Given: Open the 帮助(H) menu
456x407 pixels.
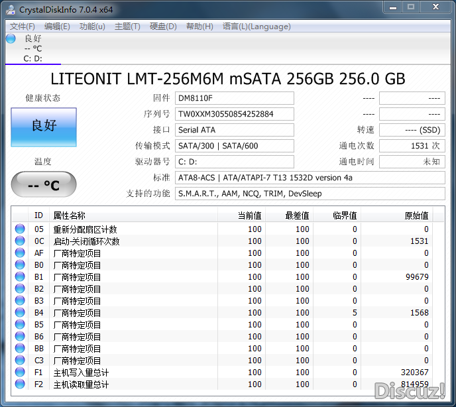Looking at the screenshot, I should [x=199, y=27].
